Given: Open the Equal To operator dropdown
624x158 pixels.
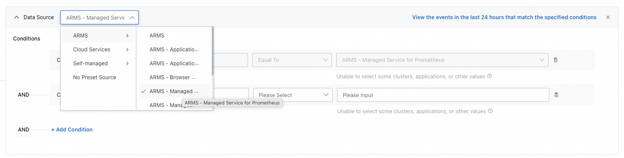Looking at the screenshot, I should coord(292,60).
